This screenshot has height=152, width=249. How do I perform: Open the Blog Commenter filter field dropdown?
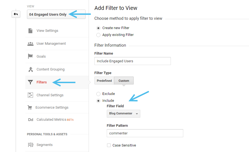123,114
